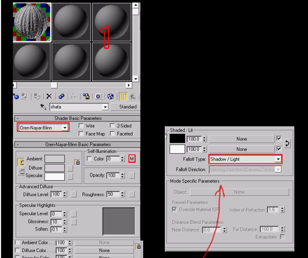Click the black Falloff color swatch
The width and height of the screenshot is (308, 258).
pyautogui.click(x=177, y=138)
